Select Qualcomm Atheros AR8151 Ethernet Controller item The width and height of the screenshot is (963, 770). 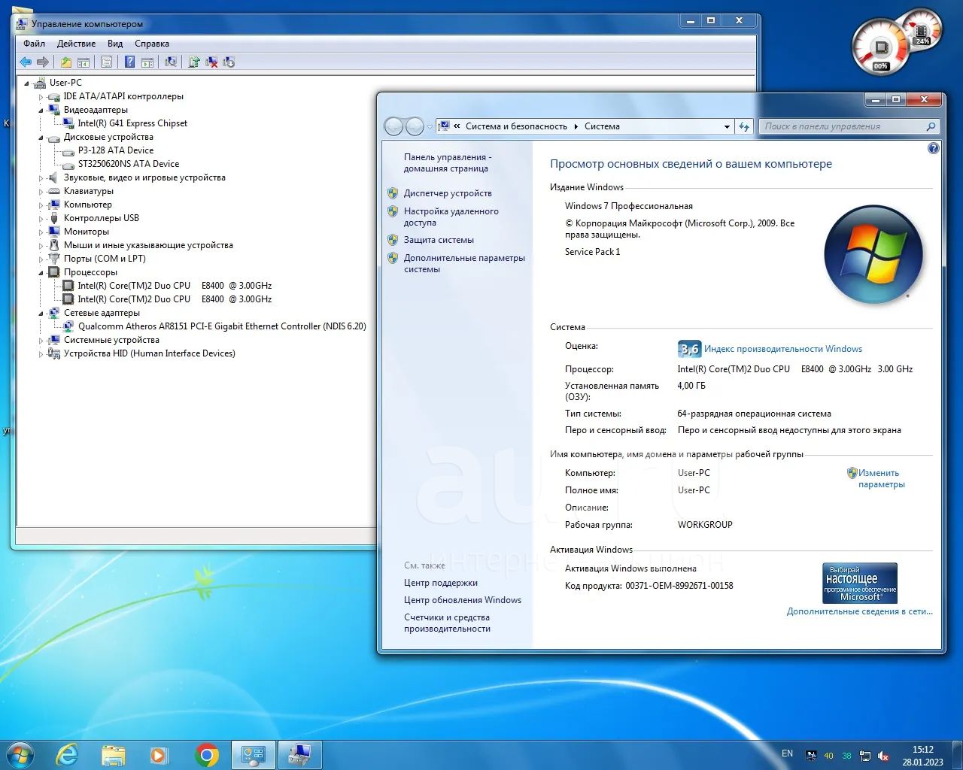click(222, 326)
